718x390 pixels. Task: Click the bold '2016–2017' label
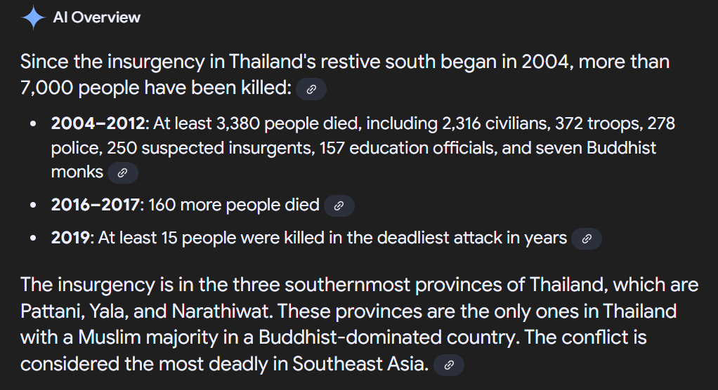point(96,205)
